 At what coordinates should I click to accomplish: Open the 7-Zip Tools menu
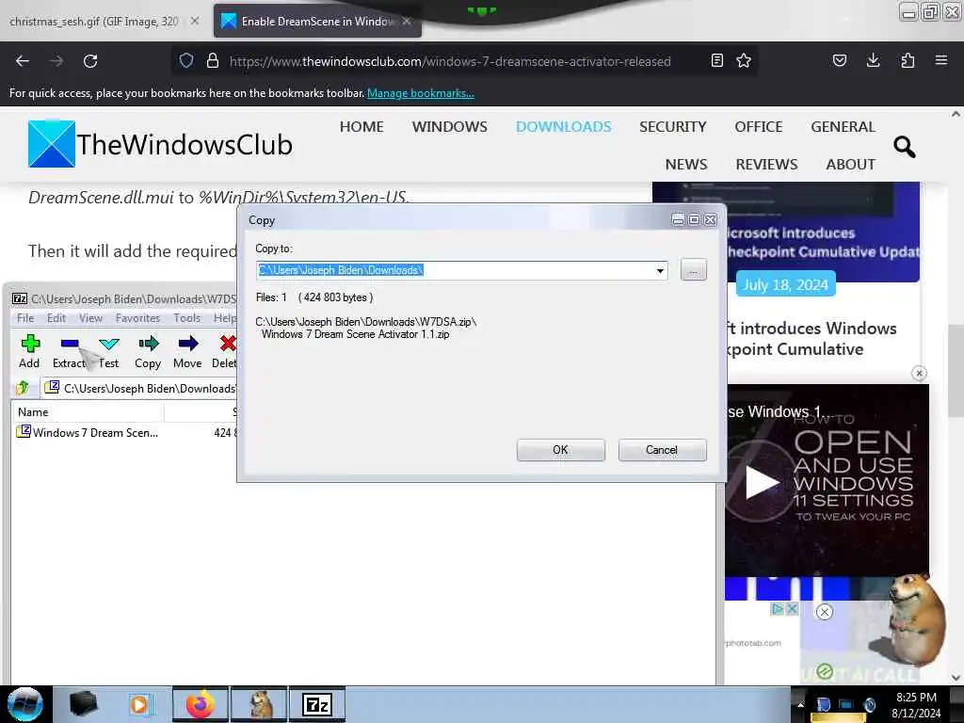(187, 318)
